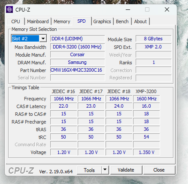Click the Module Manuf. label
Screen dimensions: 188x184
30,55
